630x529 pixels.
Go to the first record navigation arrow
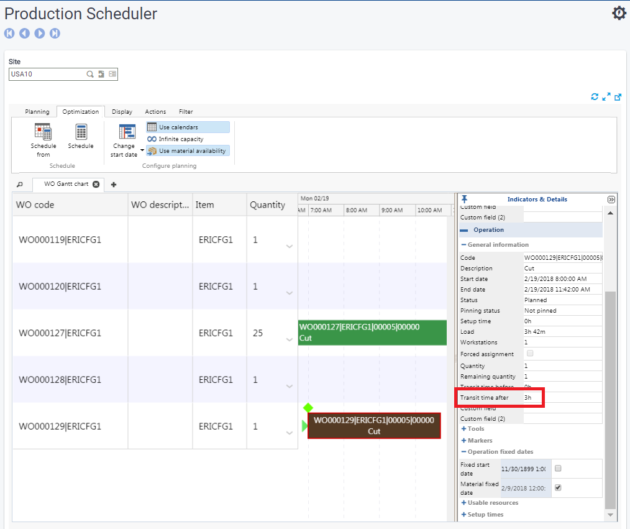tap(9, 34)
